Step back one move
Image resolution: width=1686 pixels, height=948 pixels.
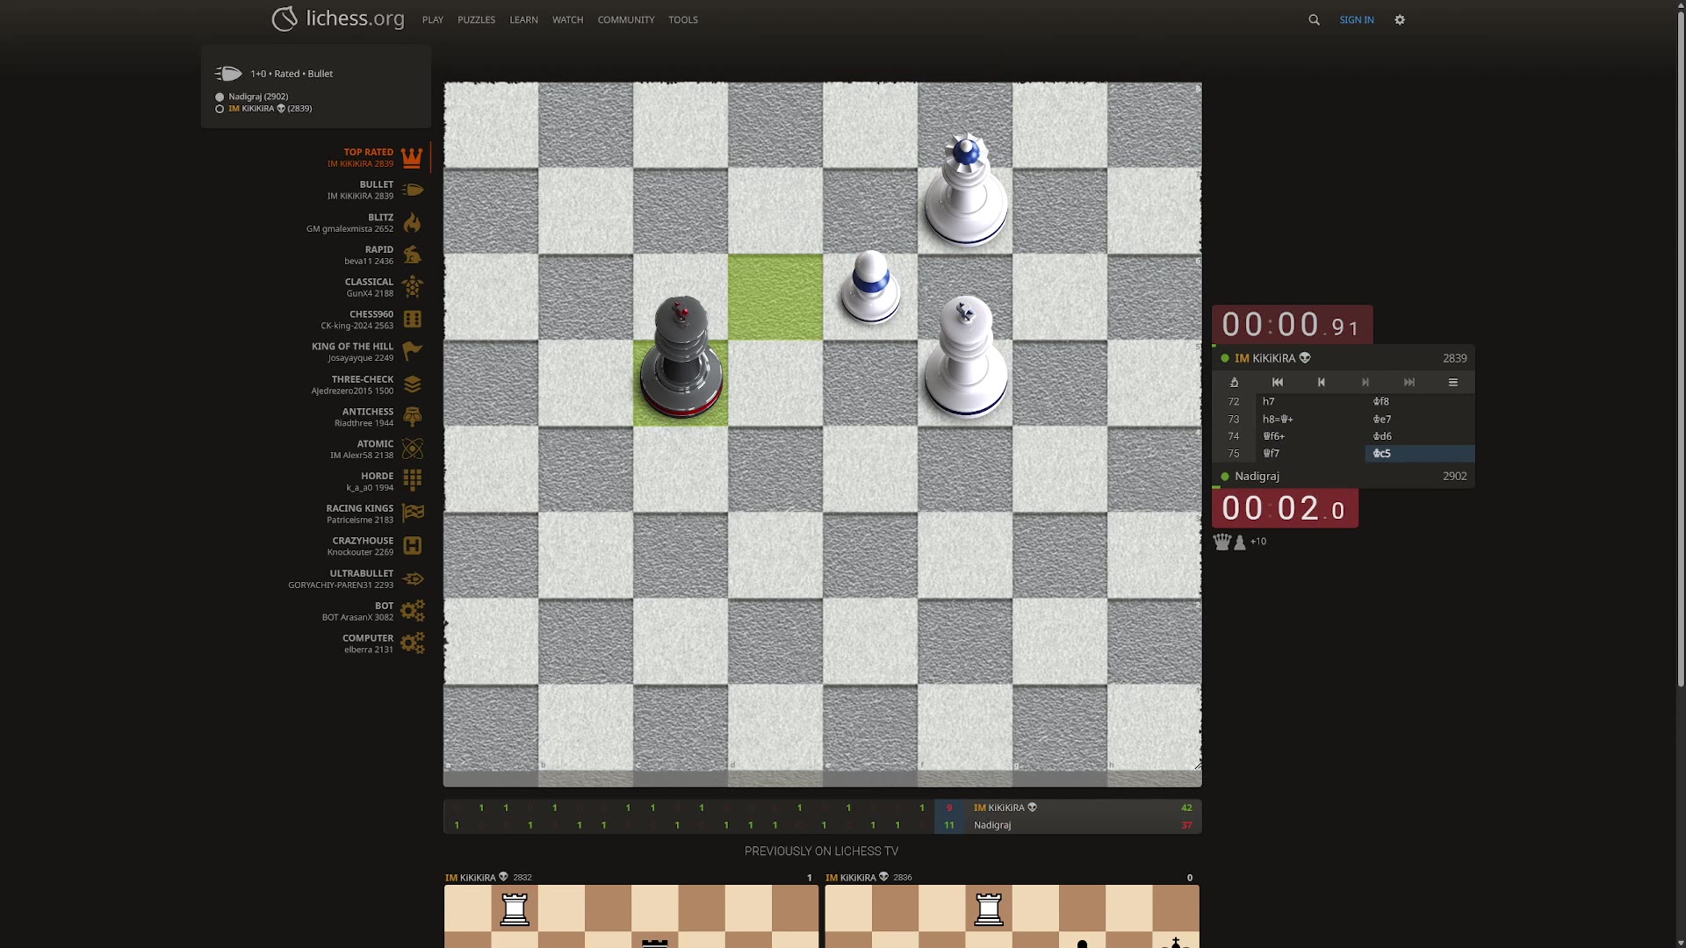(x=1322, y=382)
